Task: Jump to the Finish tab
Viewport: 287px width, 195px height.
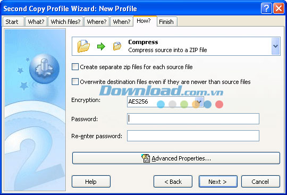Action: pyautogui.click(x=167, y=22)
